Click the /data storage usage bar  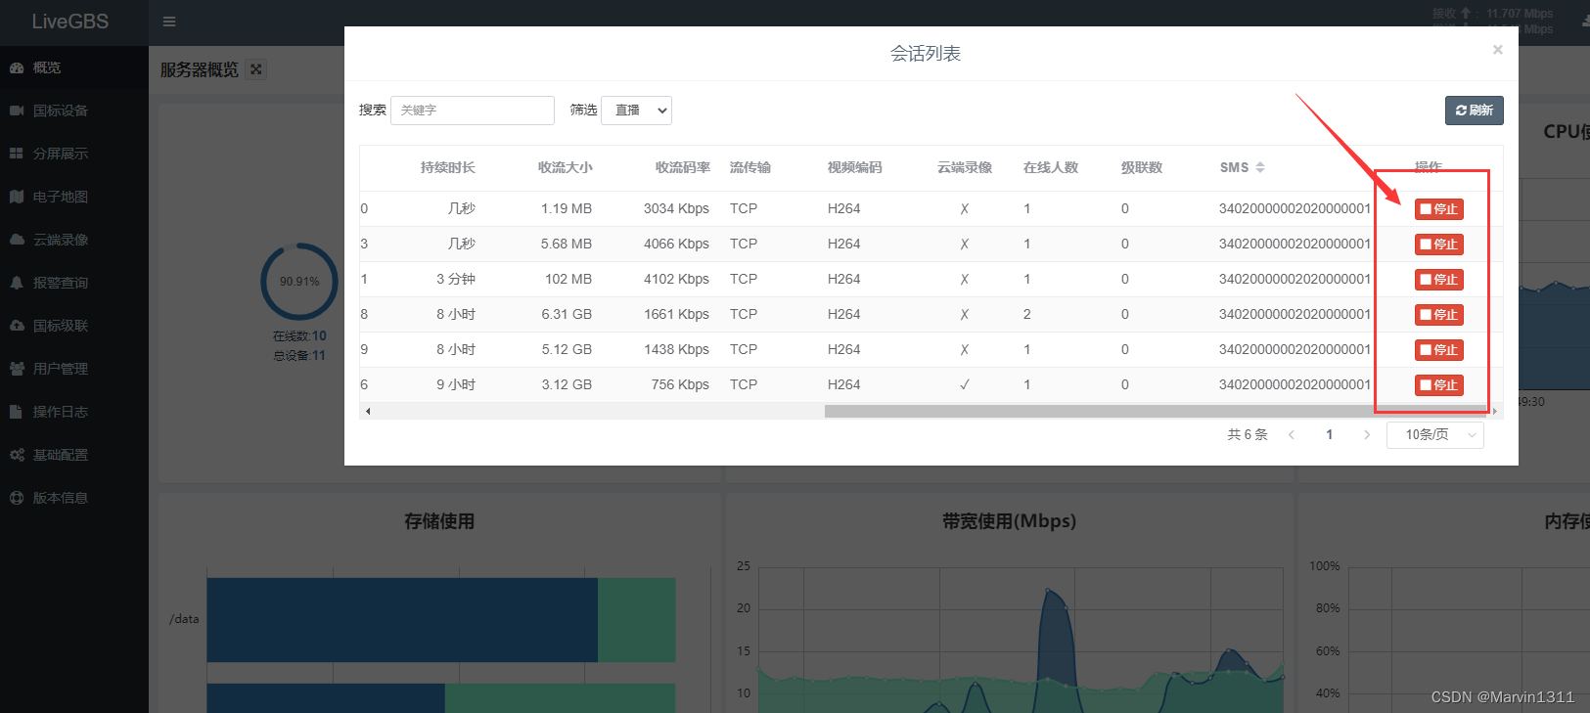[441, 620]
